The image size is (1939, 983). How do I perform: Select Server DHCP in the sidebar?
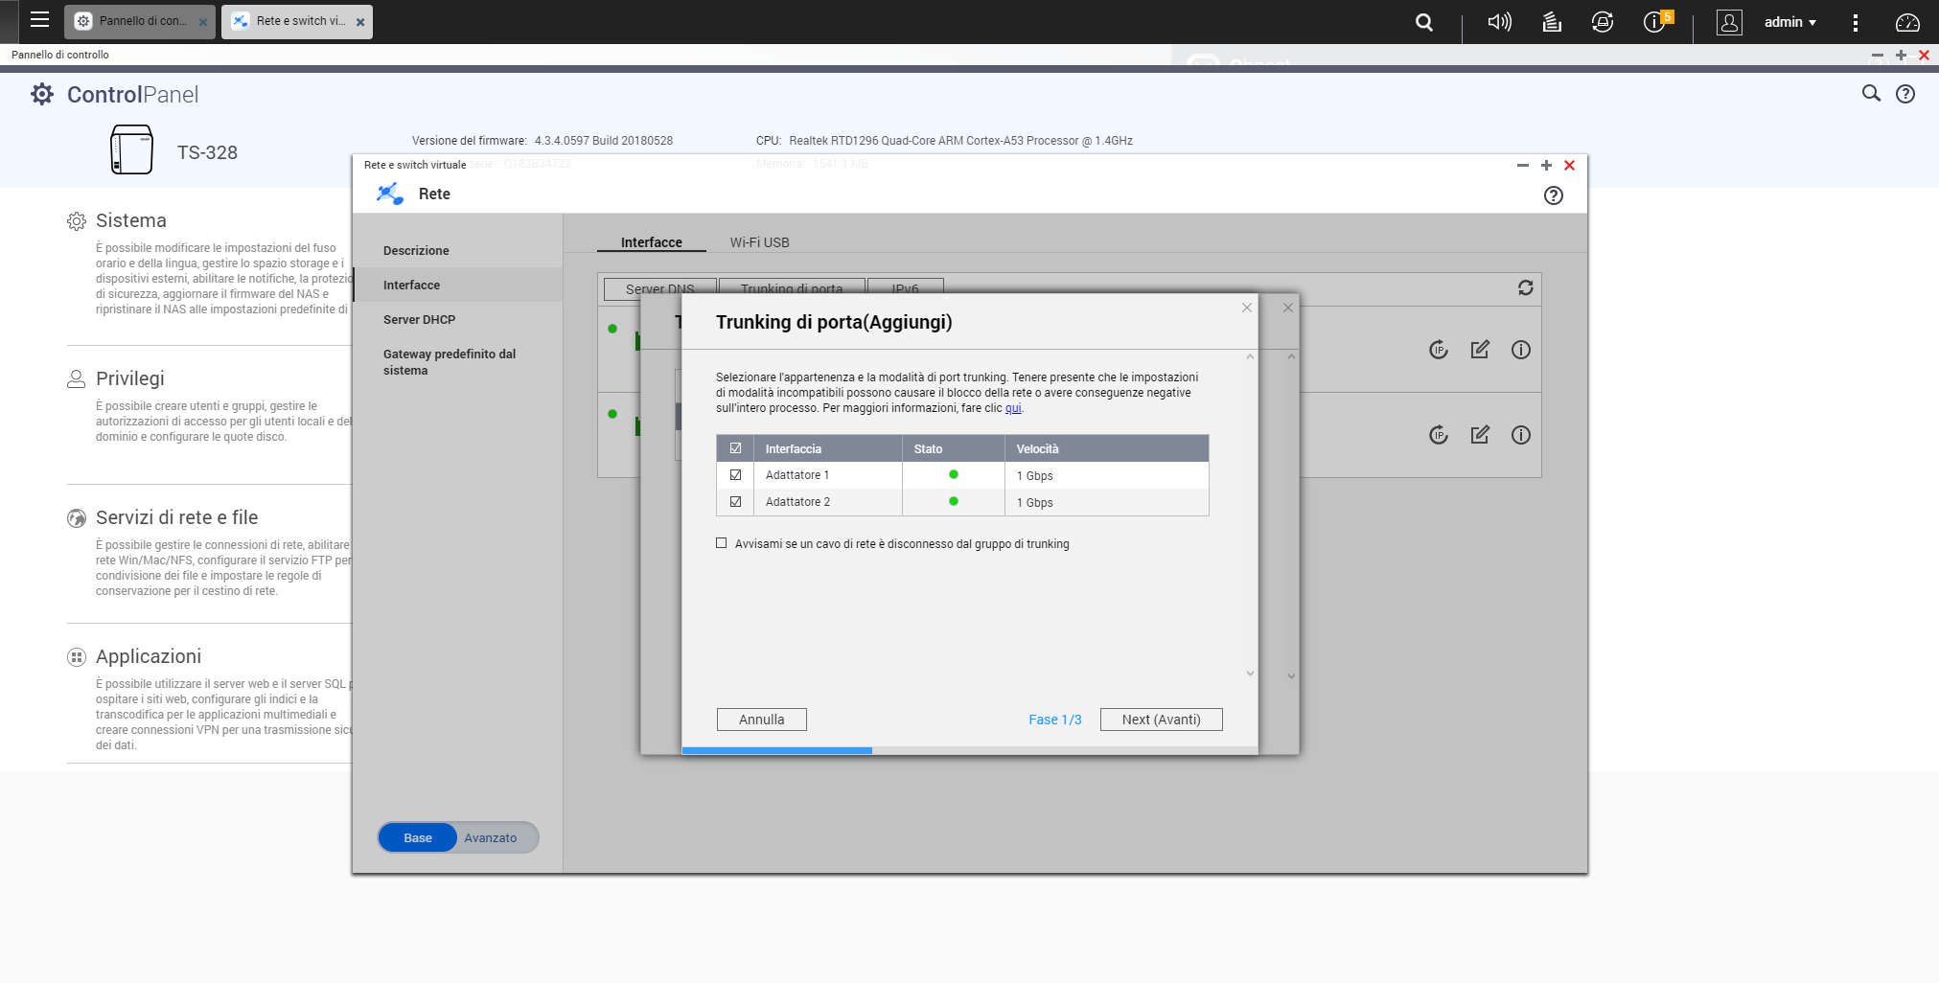click(x=419, y=320)
